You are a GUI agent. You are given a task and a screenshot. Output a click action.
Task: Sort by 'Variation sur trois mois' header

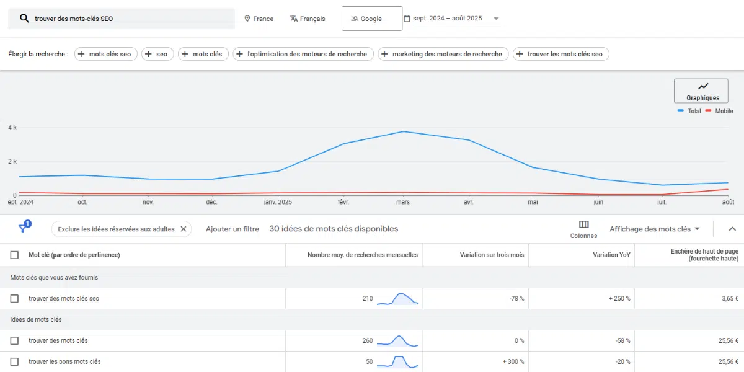492,255
